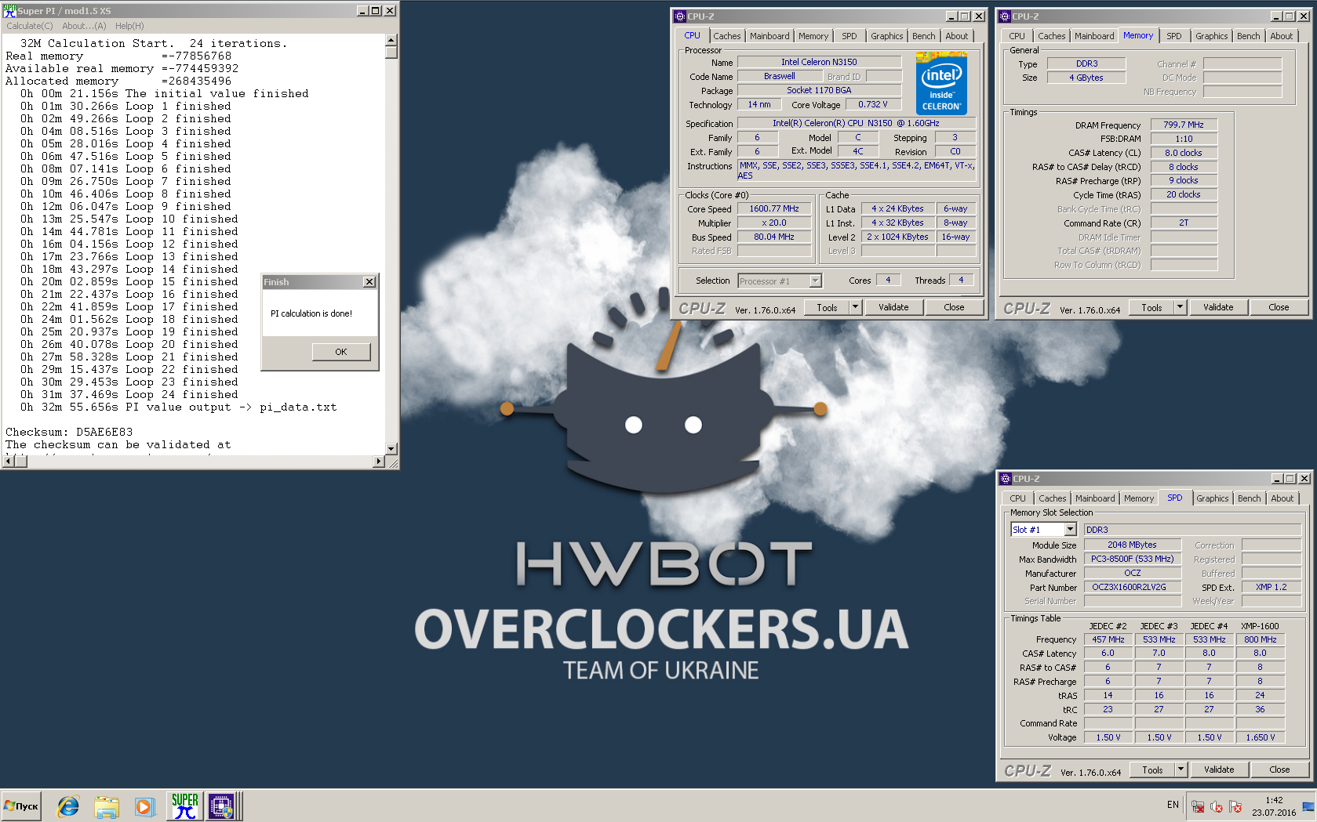The height and width of the screenshot is (822, 1317).
Task: Click the EN language indicator
Action: click(x=1173, y=805)
